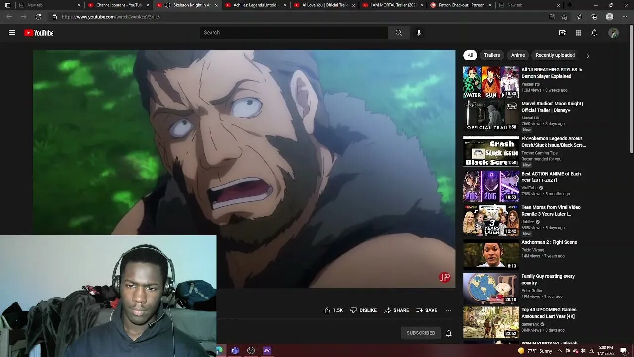Viewport: 634px width, 357px height.
Task: Open Teen Moms from Viral Video title
Action: [x=551, y=211]
